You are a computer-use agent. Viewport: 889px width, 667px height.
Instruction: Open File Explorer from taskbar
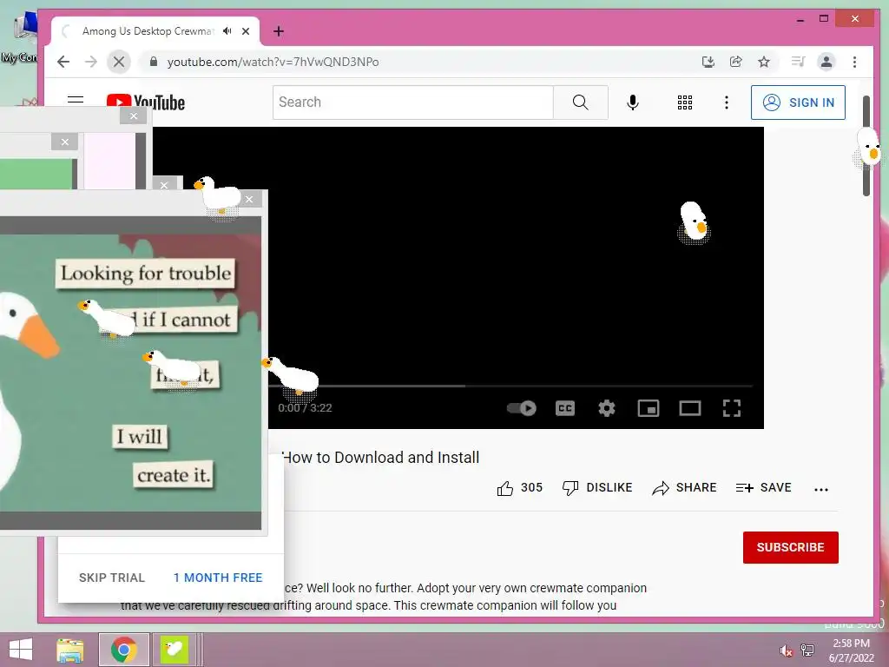point(70,650)
